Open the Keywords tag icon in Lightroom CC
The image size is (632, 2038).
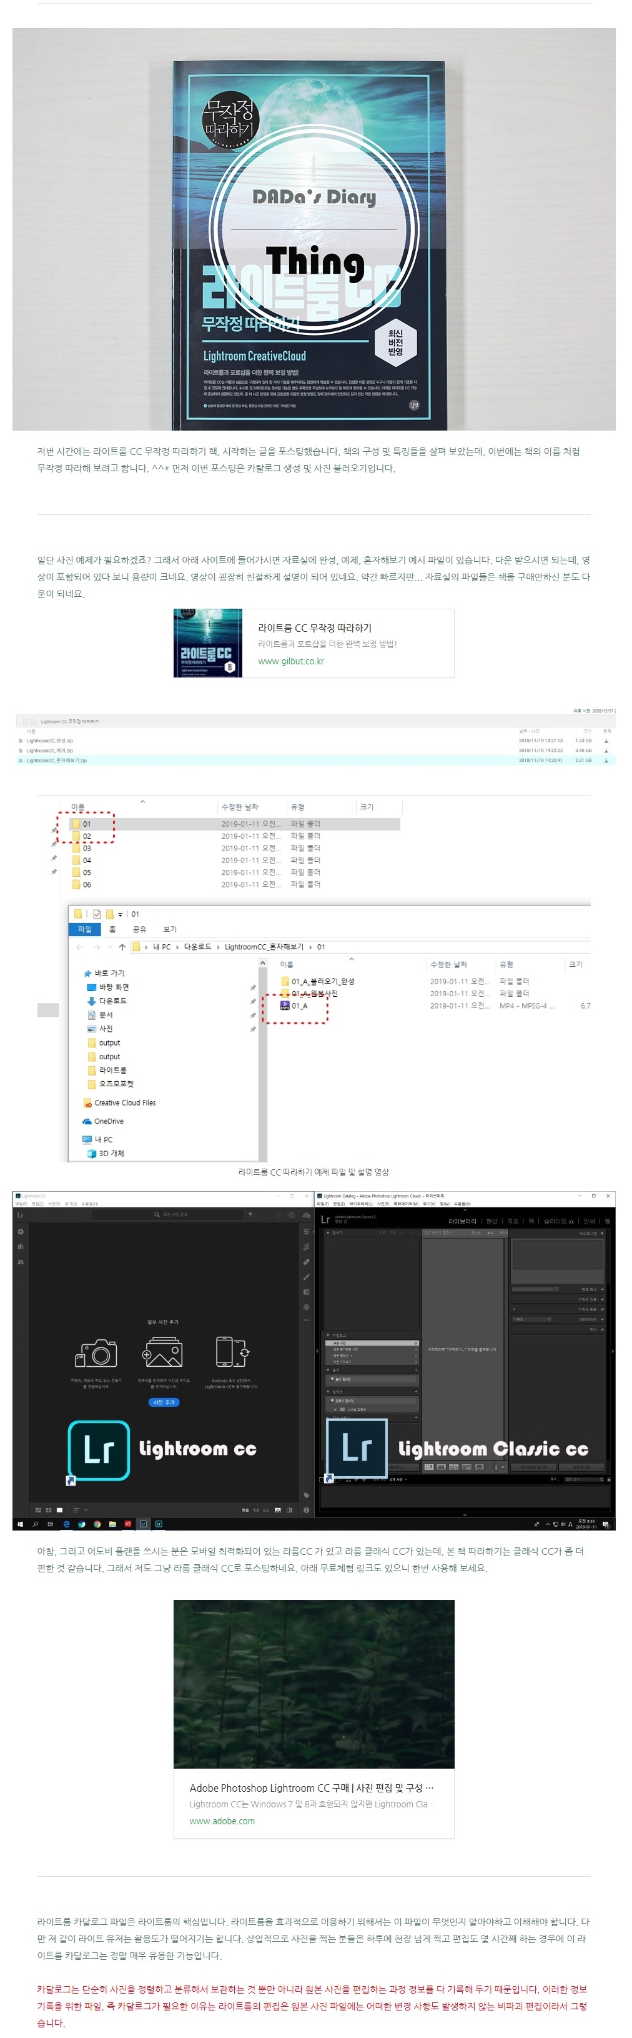(x=306, y=1496)
